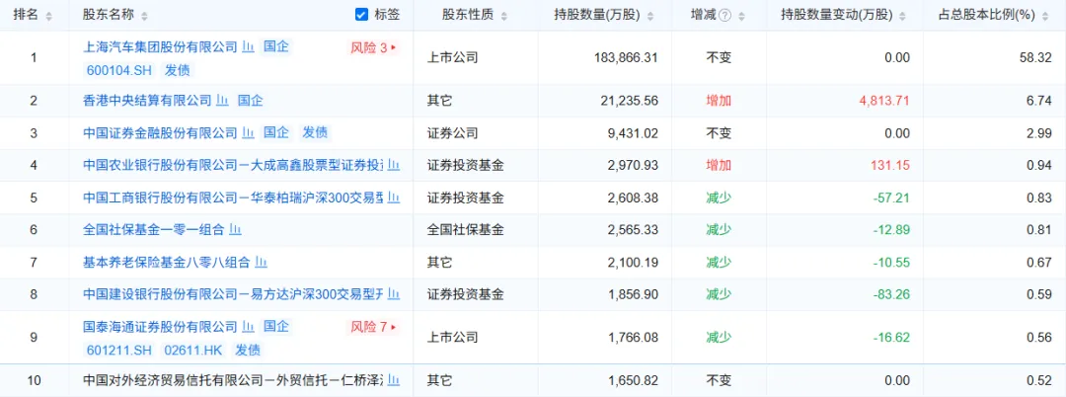The width and height of the screenshot is (1066, 397).
Task: Sort by 股东性质 column arrows
Action: point(505,16)
